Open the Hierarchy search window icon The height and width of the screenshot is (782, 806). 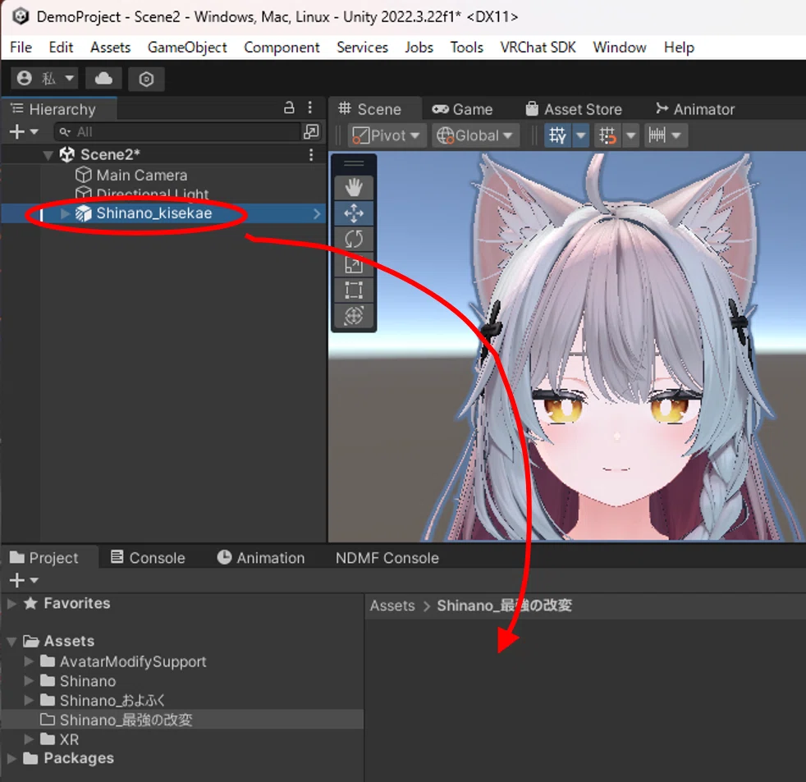(x=311, y=132)
